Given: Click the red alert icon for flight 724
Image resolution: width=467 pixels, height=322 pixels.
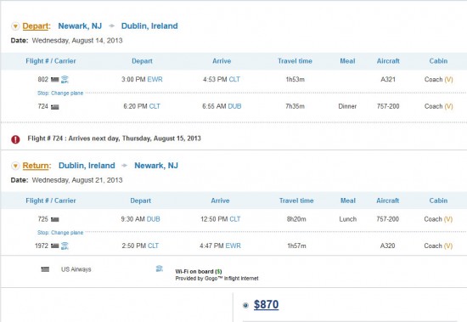Looking at the screenshot, I should point(15,139).
